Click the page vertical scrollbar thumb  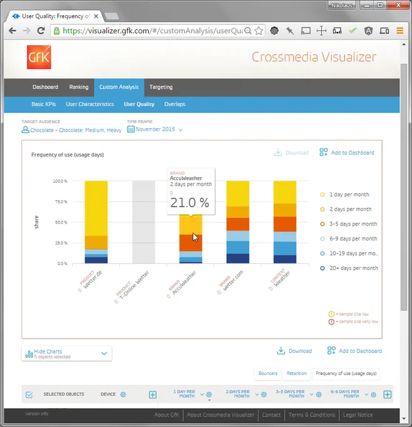(404, 187)
